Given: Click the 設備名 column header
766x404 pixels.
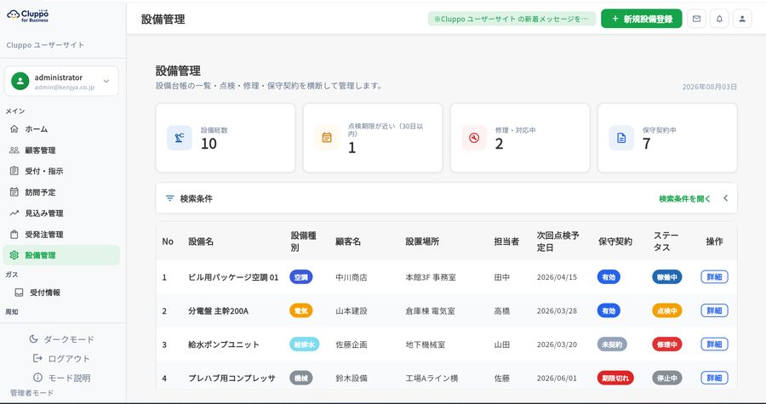Looking at the screenshot, I should (201, 242).
